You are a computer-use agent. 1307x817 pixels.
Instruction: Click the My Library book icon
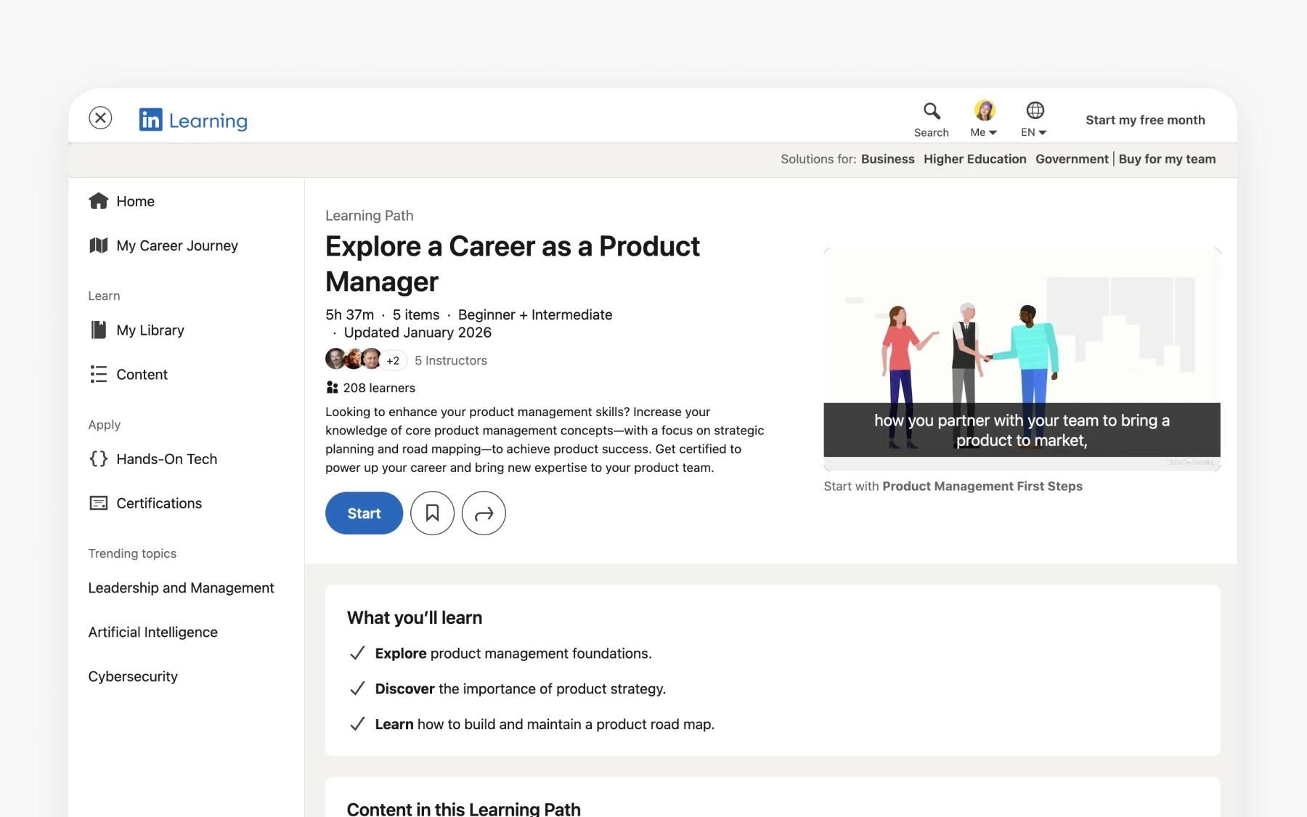[98, 330]
